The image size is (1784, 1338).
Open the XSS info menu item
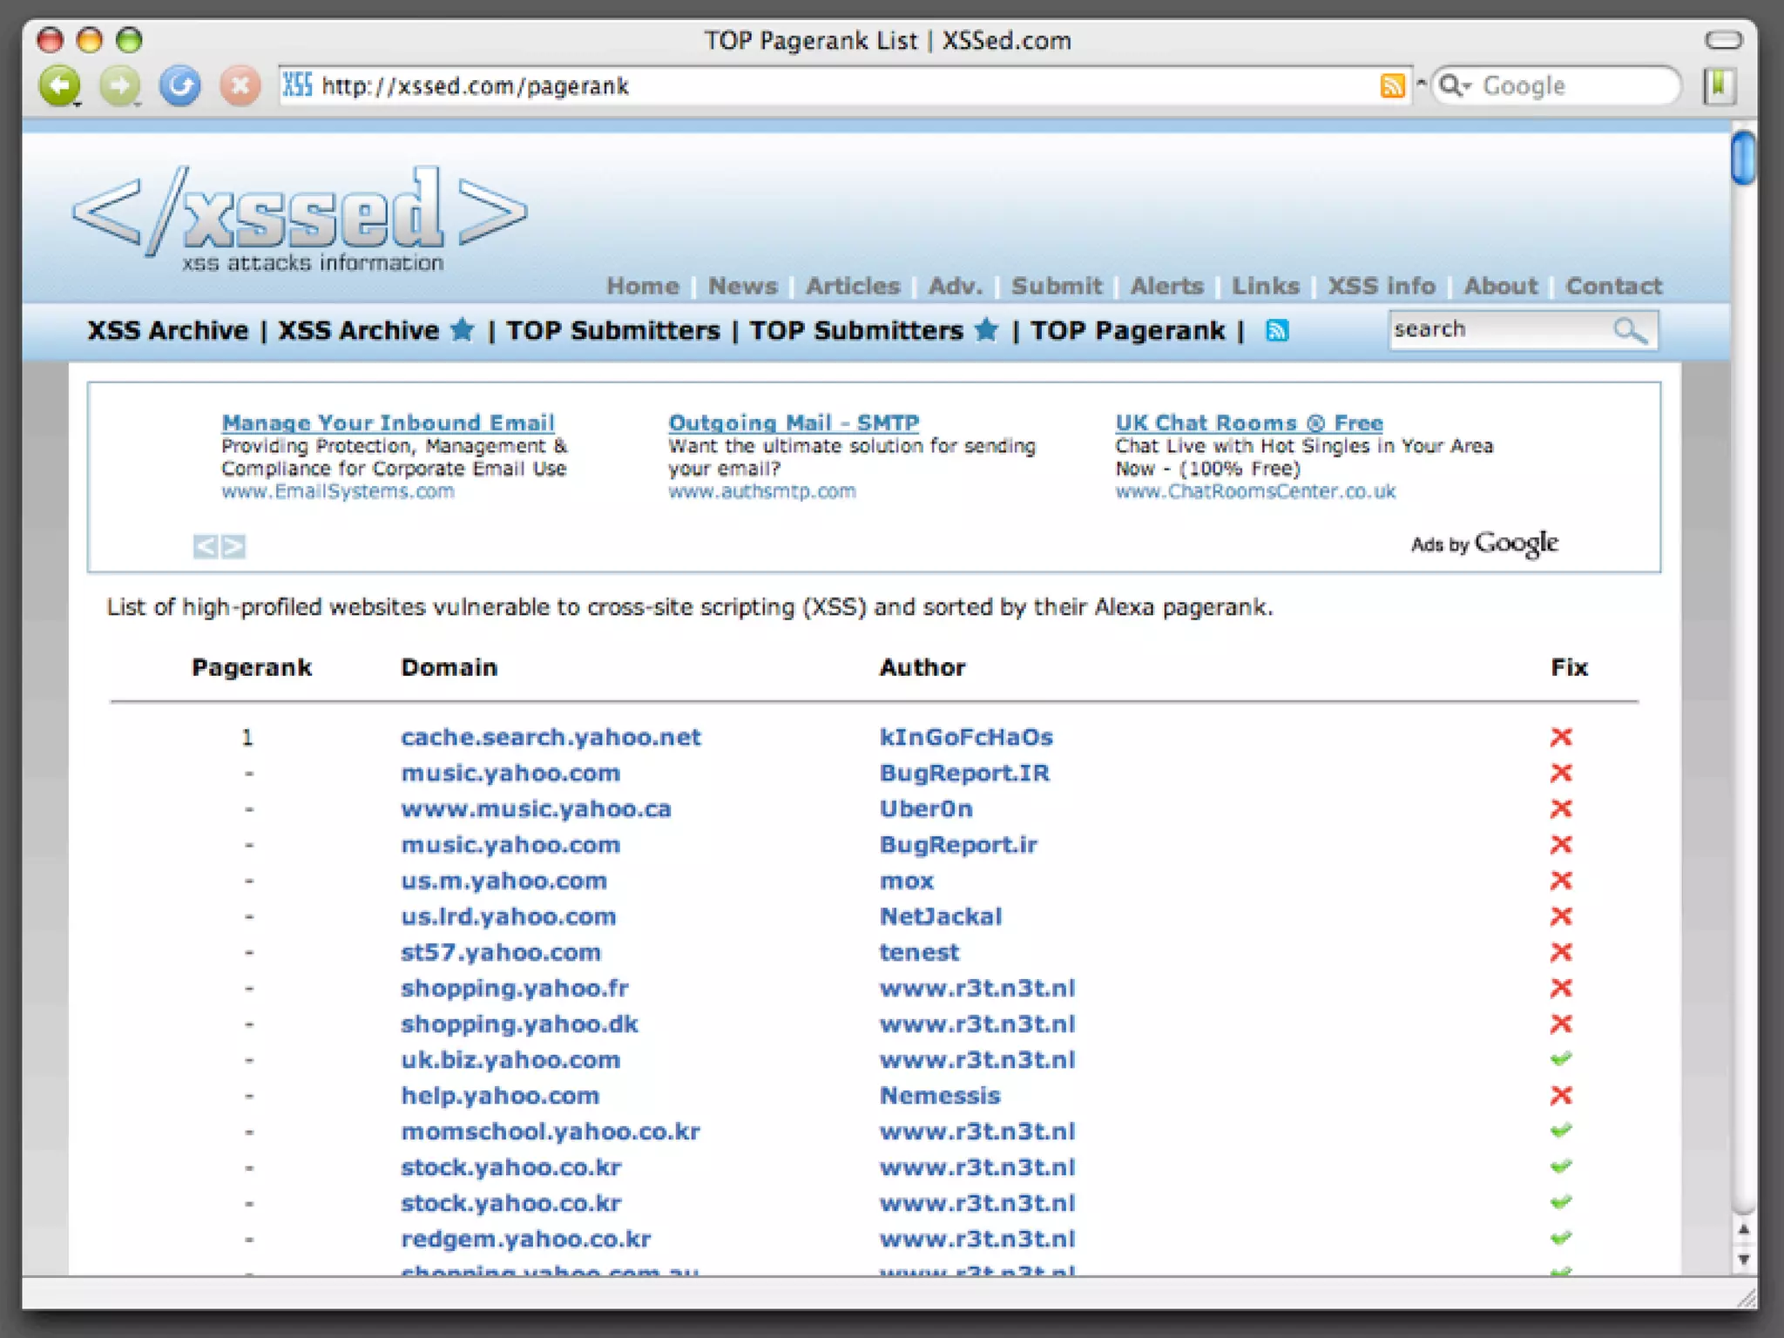pyautogui.click(x=1382, y=286)
